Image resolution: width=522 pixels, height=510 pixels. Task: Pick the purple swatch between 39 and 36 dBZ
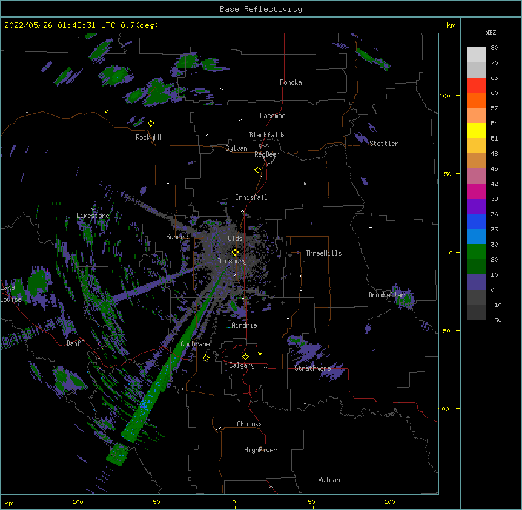pos(476,207)
